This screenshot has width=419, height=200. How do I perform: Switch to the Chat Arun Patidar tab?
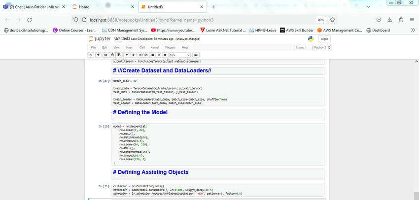coord(35,7)
